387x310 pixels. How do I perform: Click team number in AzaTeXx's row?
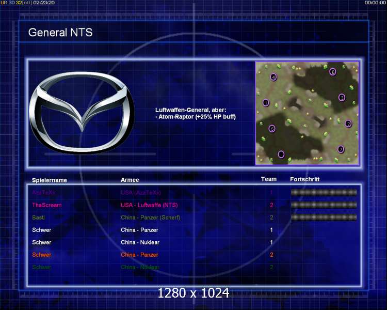click(271, 192)
